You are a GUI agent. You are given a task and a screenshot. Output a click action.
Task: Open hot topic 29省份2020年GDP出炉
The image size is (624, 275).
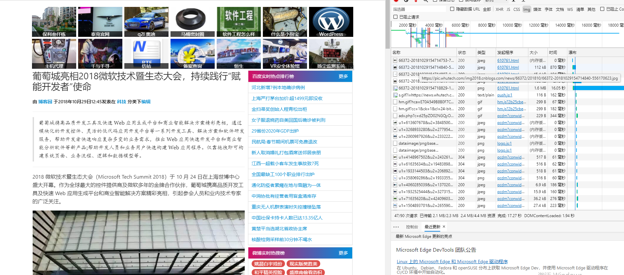(275, 131)
